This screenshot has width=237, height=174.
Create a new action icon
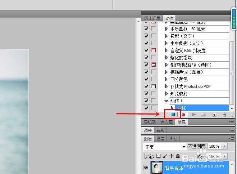[214, 115]
